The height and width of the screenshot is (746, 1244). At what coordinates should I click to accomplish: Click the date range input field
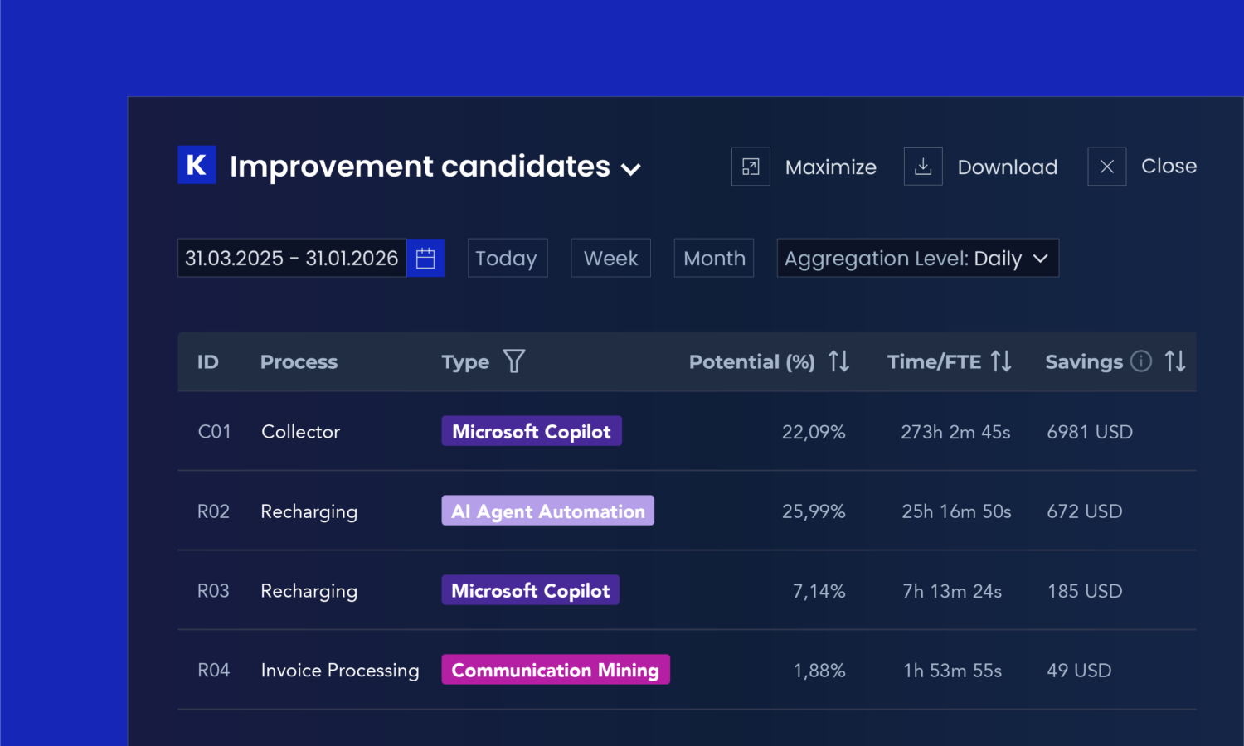pos(292,258)
